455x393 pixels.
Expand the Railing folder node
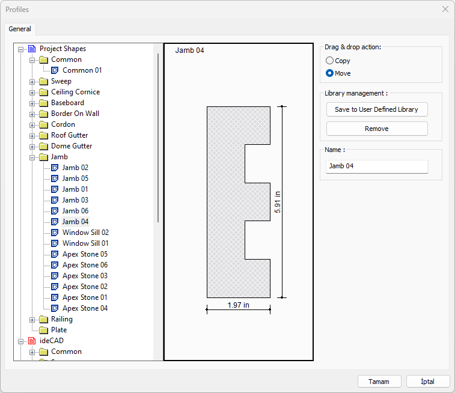32,320
